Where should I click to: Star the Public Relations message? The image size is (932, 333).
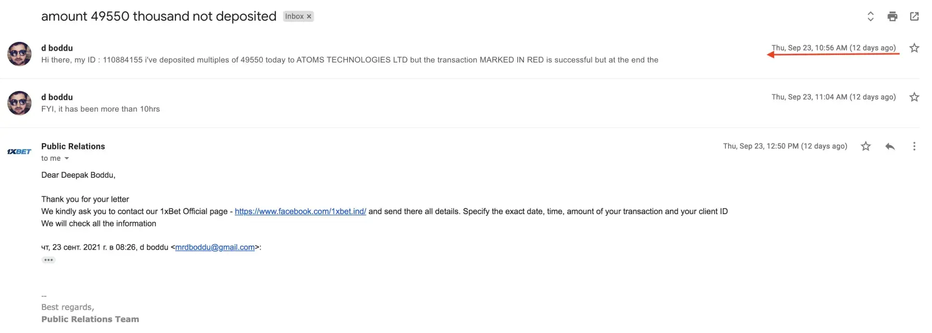[x=866, y=146]
